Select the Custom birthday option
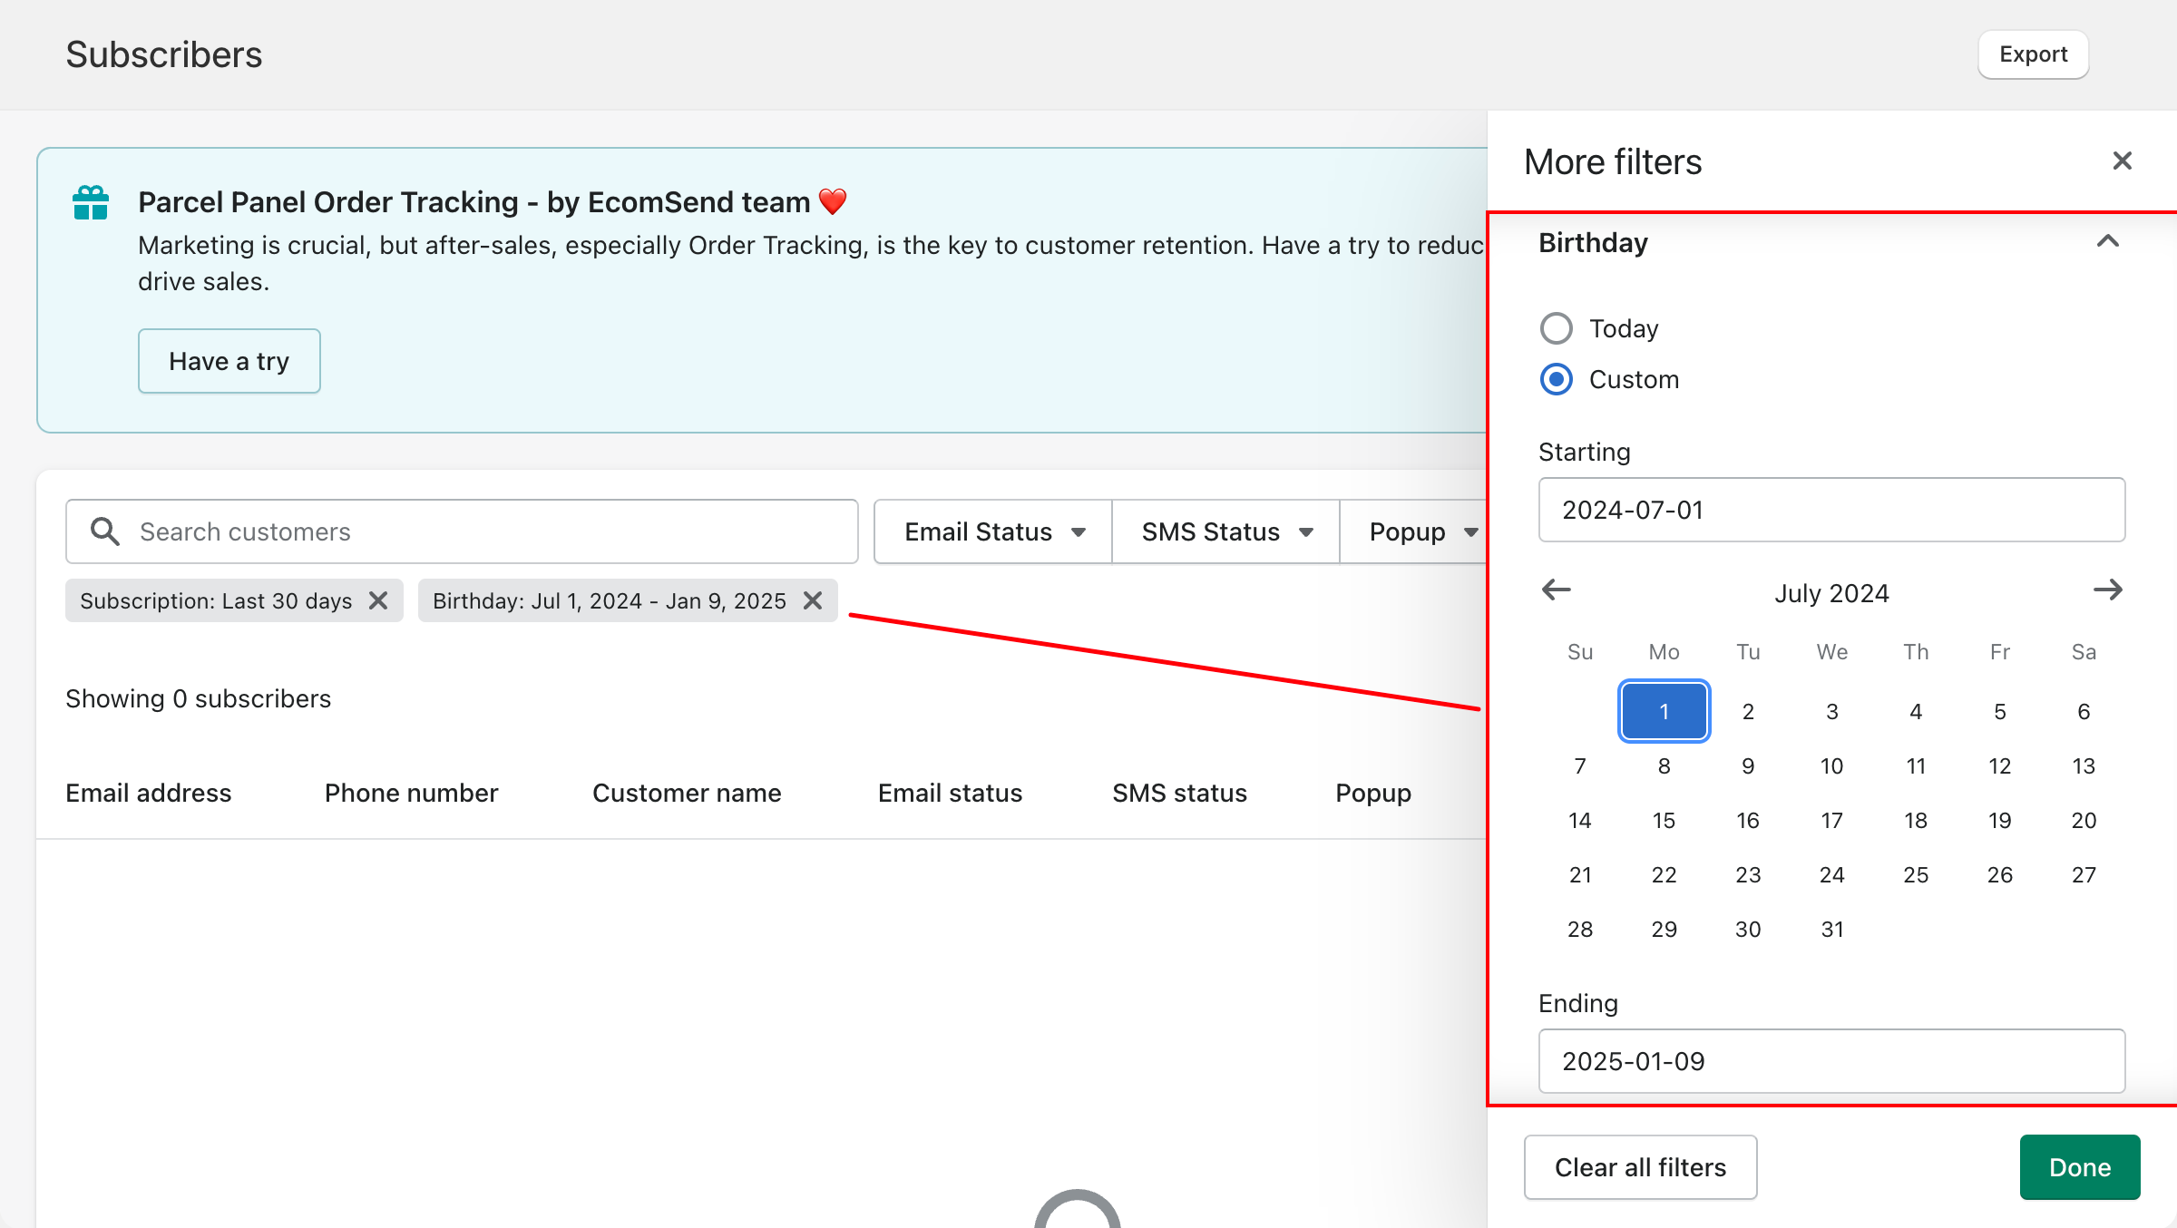The height and width of the screenshot is (1228, 2177). [1557, 379]
